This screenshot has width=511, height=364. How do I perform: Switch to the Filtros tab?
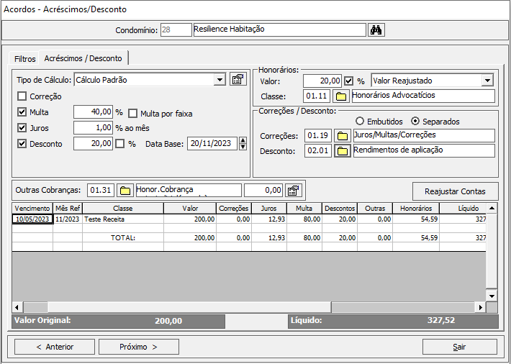point(24,59)
